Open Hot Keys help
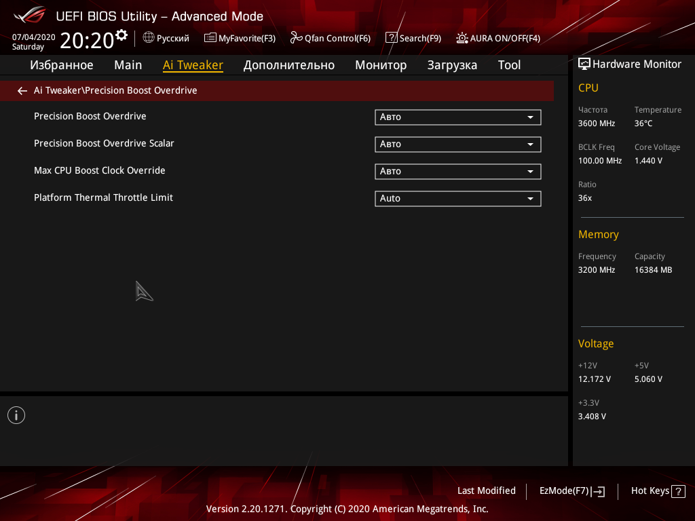The height and width of the screenshot is (521, 695). (658, 491)
